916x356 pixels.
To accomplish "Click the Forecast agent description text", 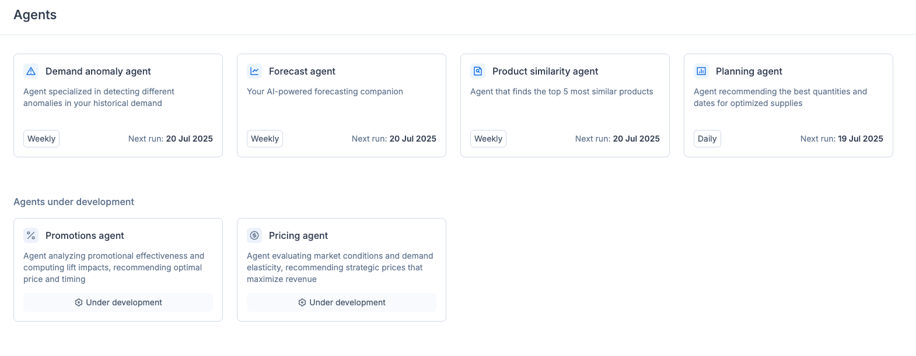I will tap(324, 91).
